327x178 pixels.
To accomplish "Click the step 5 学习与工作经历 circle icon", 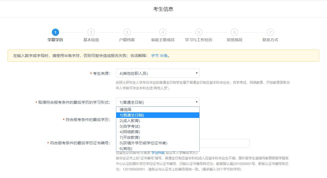I will 198,33.
